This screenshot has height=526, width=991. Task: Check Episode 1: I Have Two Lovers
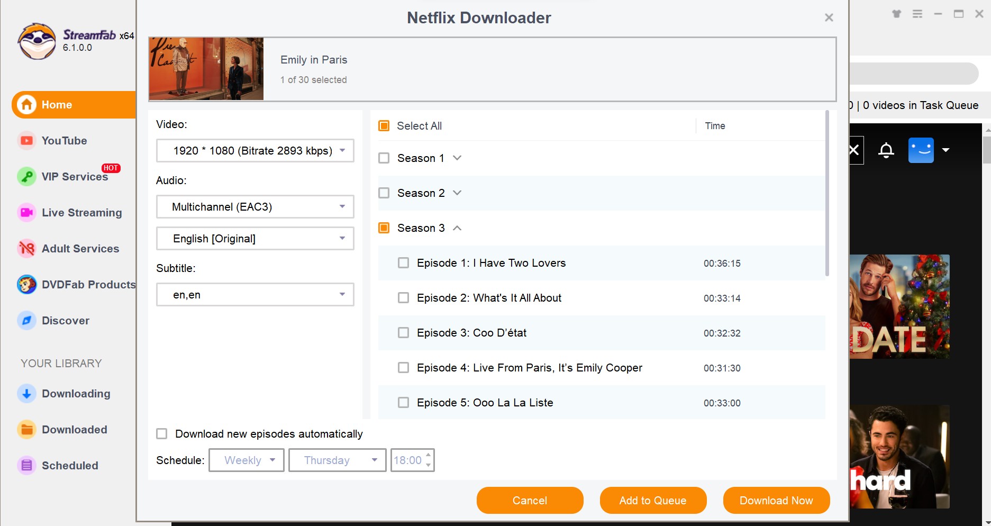point(404,263)
